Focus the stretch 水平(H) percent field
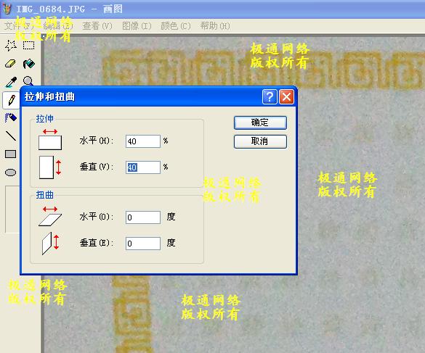This screenshot has height=353, width=425. [x=143, y=141]
